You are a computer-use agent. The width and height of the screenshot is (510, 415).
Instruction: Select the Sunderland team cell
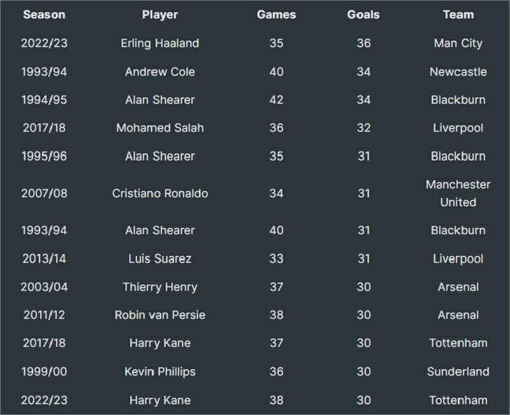458,372
